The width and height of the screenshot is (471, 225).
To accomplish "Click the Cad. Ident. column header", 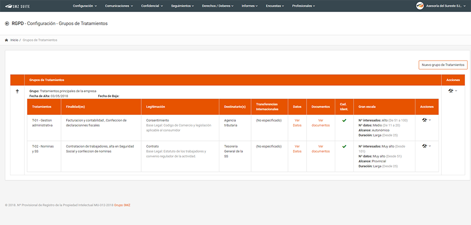I will [344, 107].
